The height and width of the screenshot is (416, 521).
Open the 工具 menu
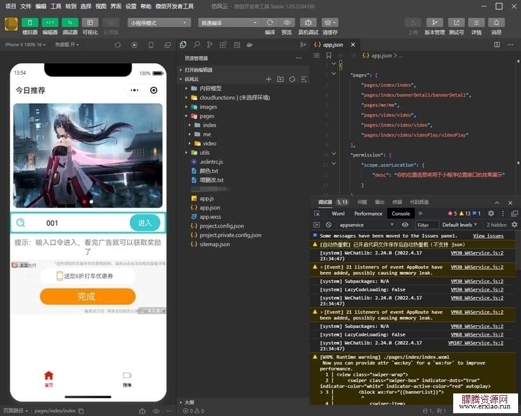(x=56, y=6)
